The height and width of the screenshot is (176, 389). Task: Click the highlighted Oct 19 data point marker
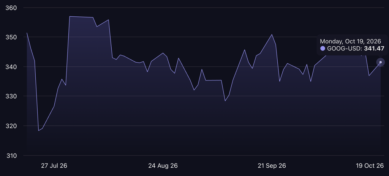point(380,62)
